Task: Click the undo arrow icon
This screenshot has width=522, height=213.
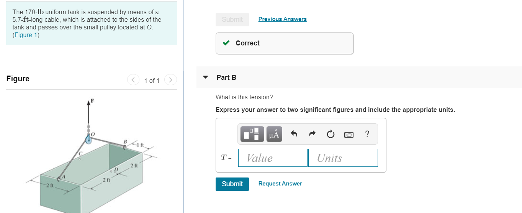Action: pos(294,134)
